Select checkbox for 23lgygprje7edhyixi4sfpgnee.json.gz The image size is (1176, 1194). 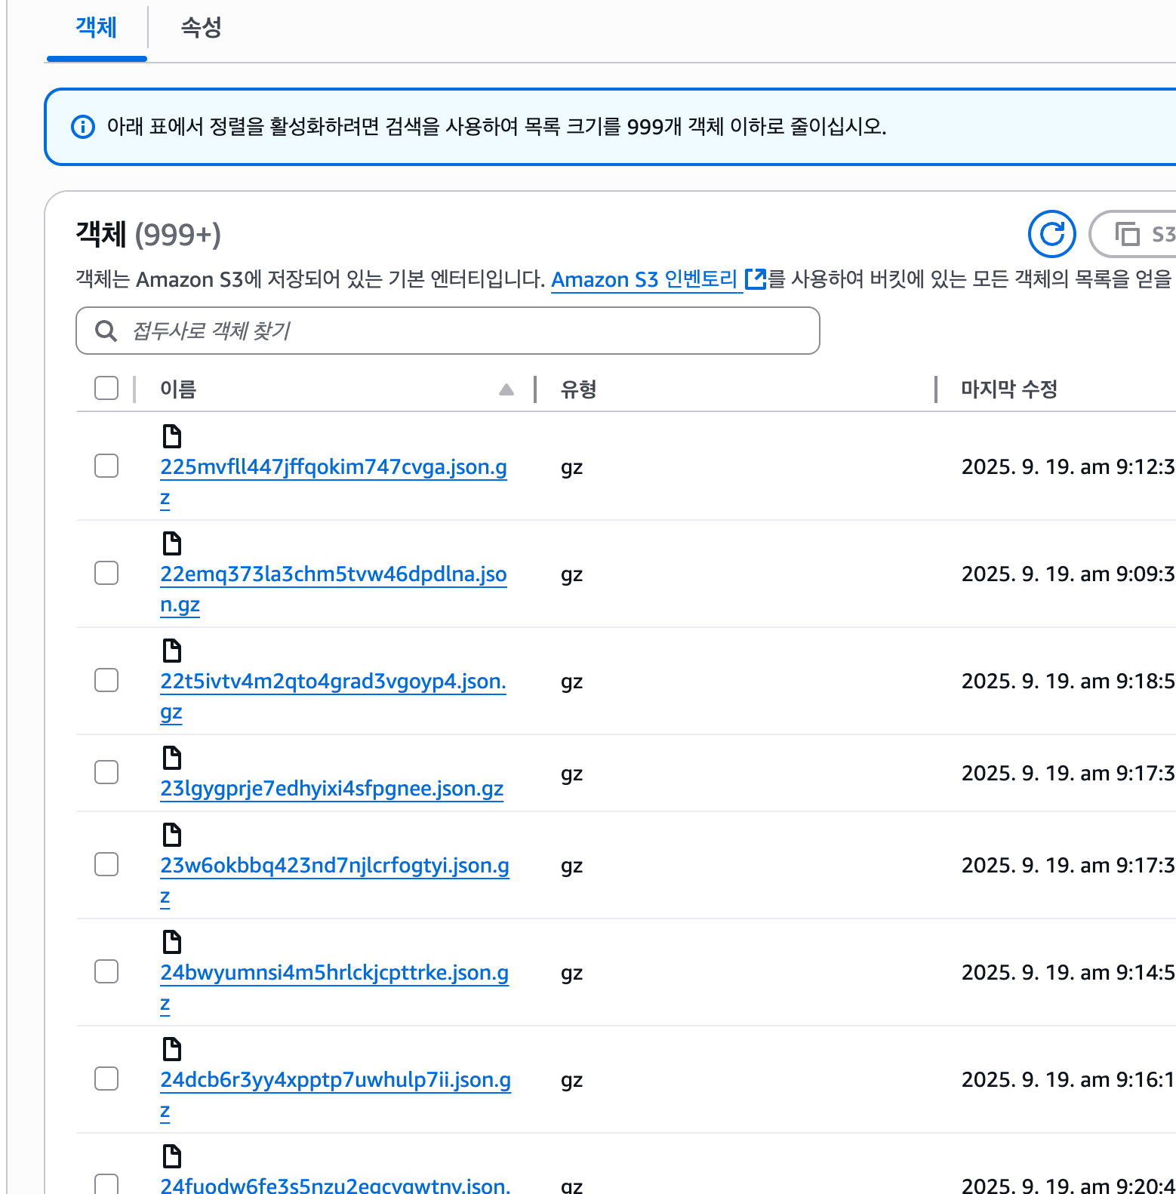(106, 772)
